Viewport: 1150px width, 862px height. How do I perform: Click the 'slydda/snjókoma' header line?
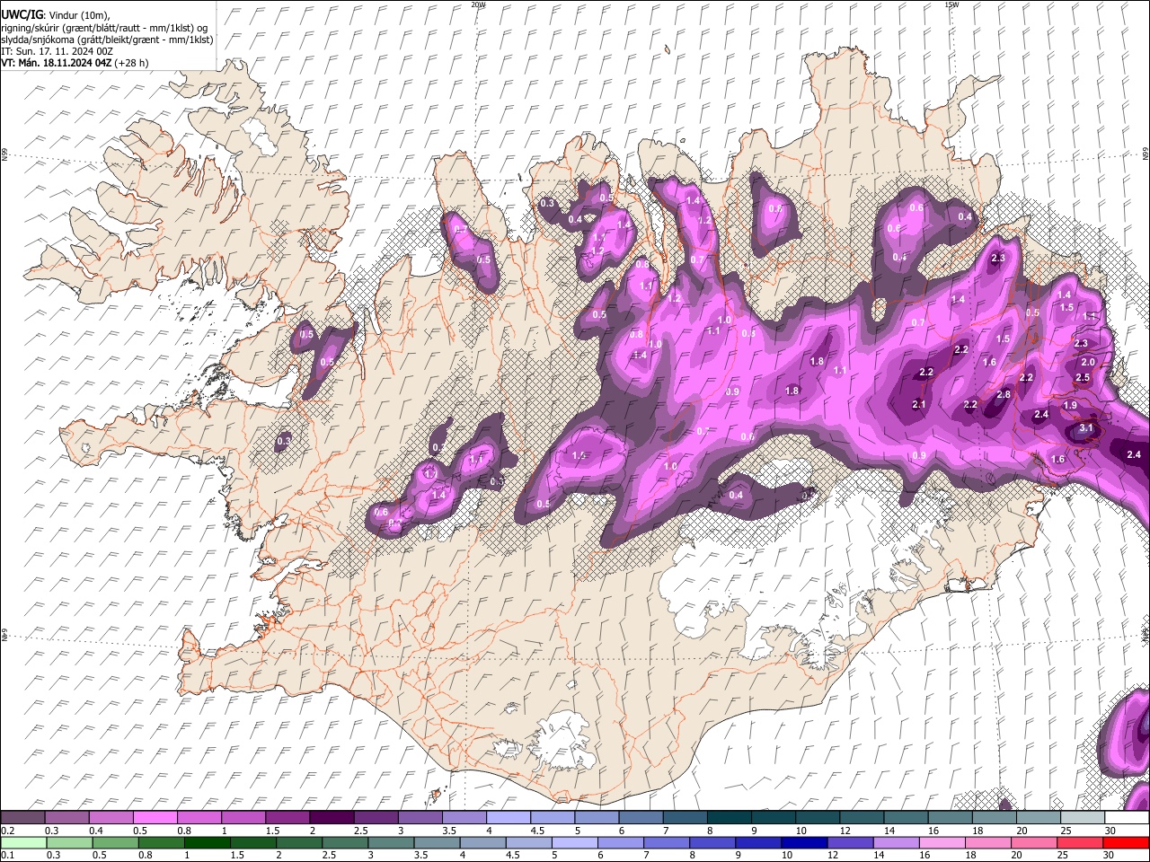click(x=107, y=40)
